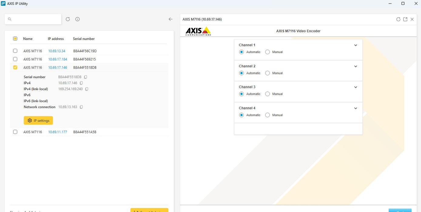Select Manual for Channel 2

(x=268, y=73)
